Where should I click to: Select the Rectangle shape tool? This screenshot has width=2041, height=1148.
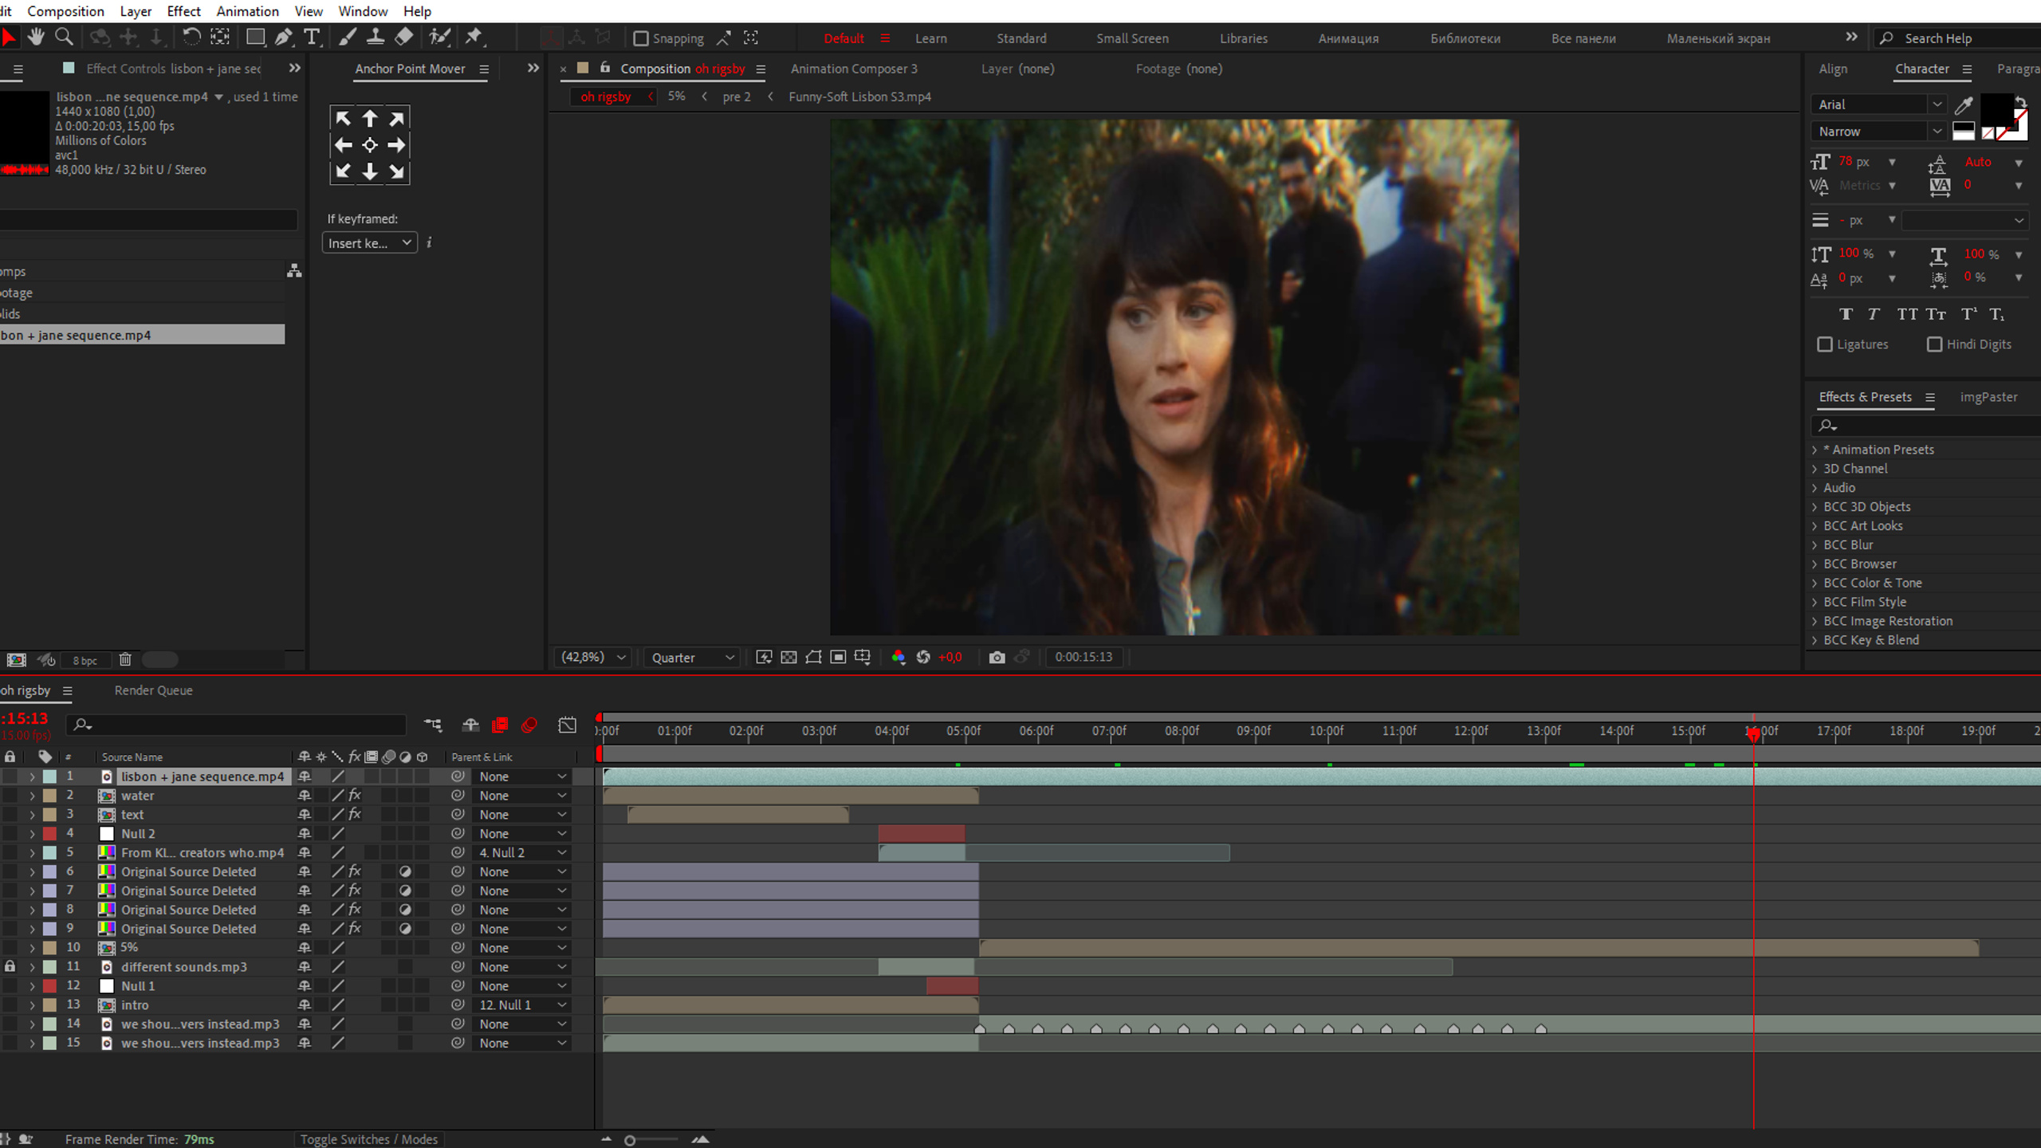[255, 37]
